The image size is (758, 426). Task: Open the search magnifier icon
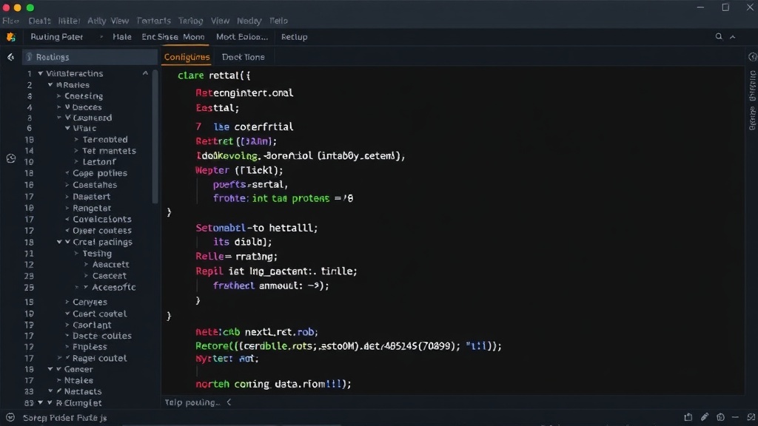point(719,37)
